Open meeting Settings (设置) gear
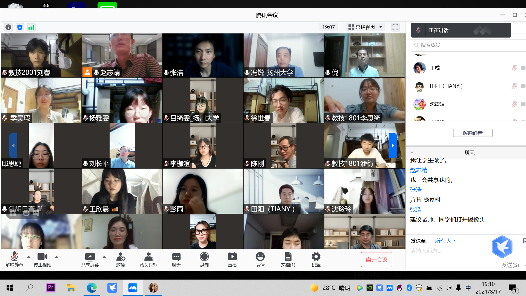526x296 pixels. [316, 259]
